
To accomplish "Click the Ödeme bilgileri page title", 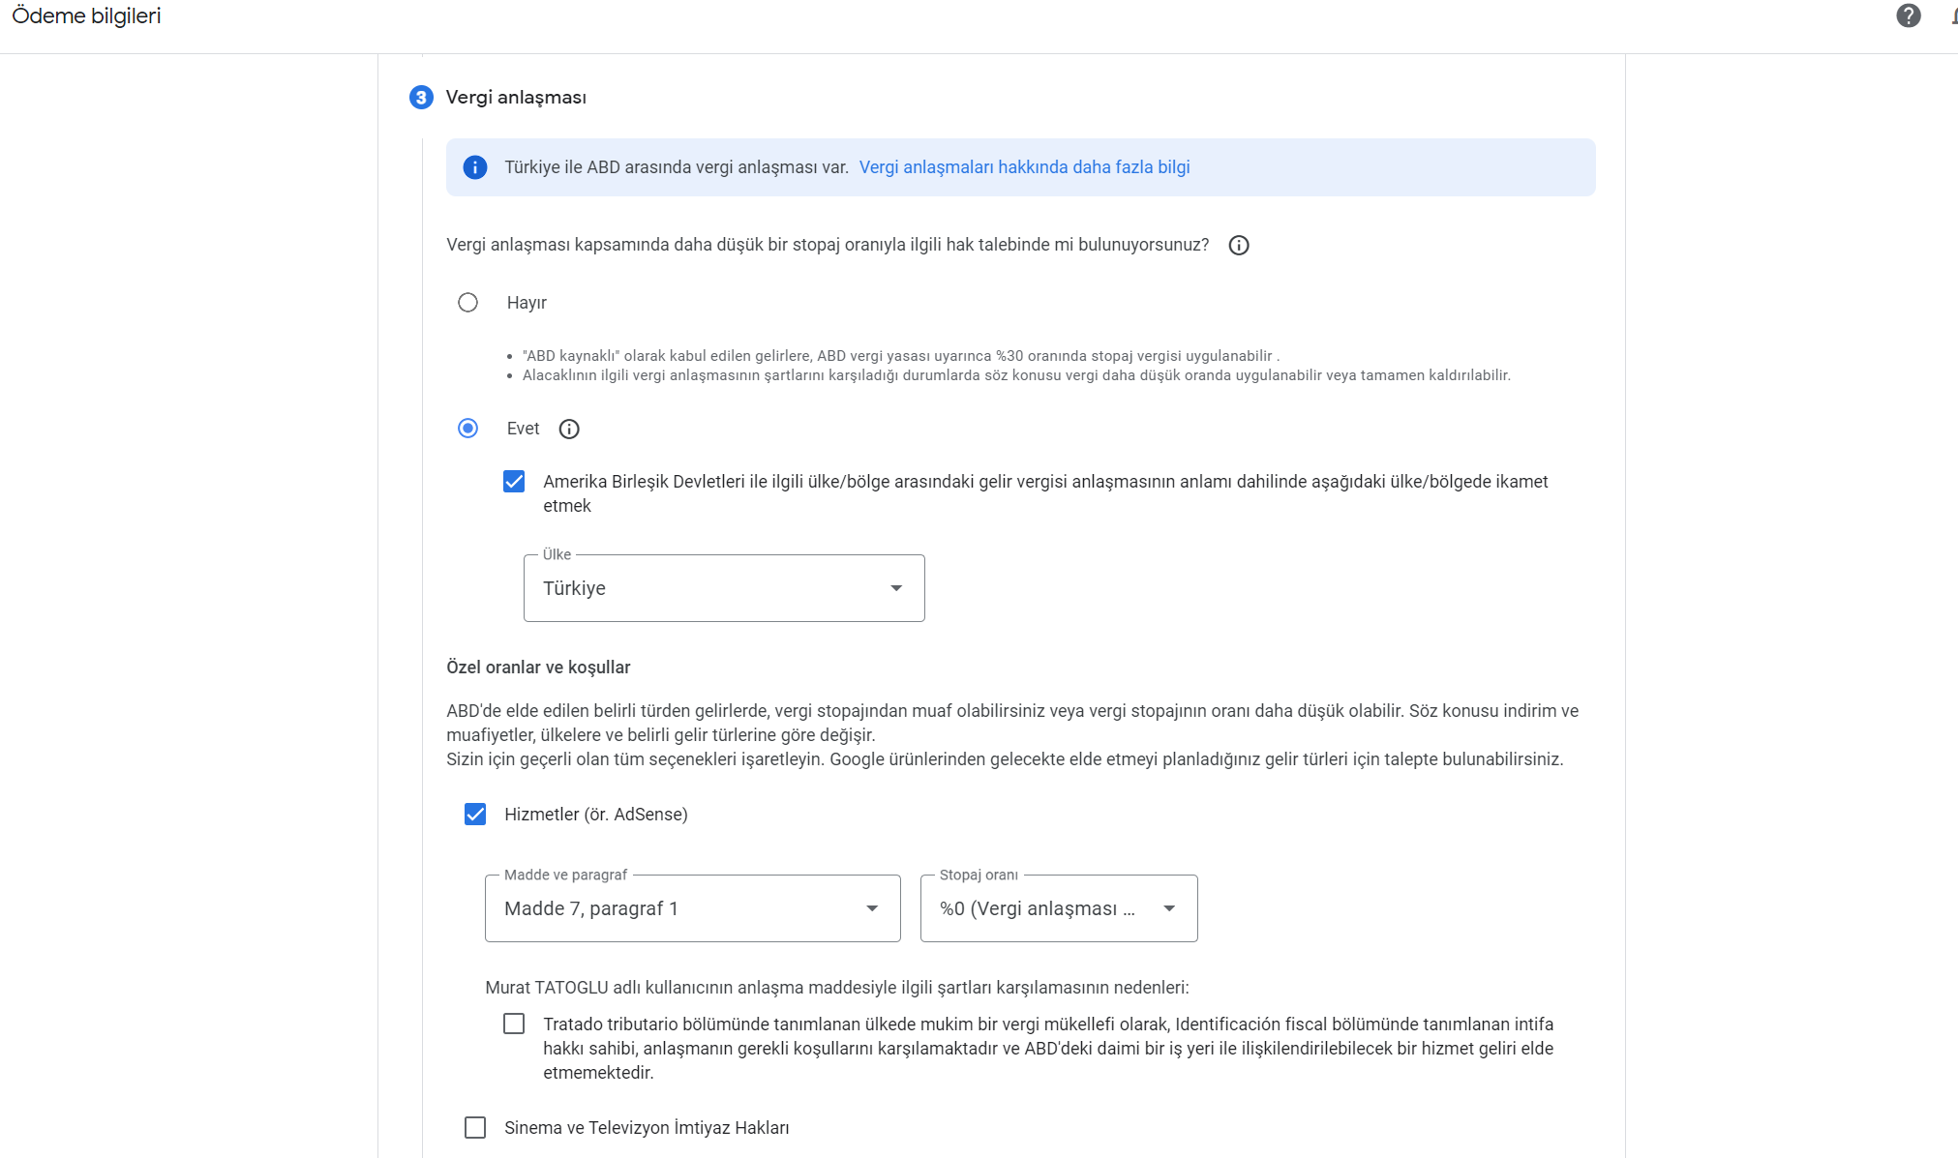I will point(86,16).
